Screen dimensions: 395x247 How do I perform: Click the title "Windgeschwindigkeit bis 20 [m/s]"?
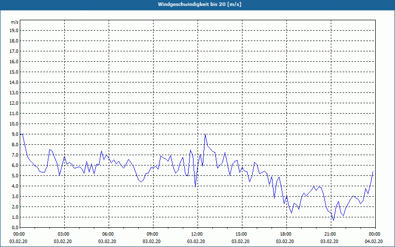pyautogui.click(x=199, y=4)
